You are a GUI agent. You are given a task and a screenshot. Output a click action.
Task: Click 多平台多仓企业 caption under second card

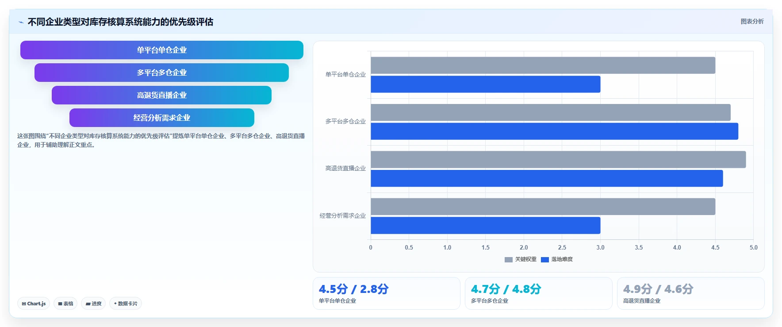coord(490,301)
